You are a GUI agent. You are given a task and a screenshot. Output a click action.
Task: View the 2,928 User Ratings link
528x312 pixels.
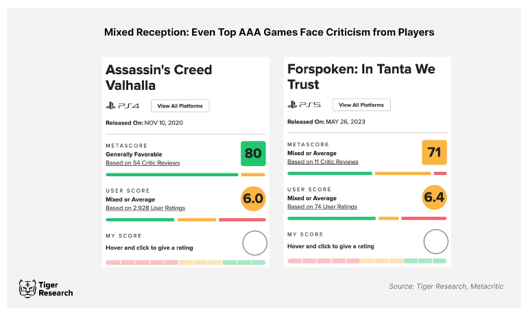click(145, 208)
